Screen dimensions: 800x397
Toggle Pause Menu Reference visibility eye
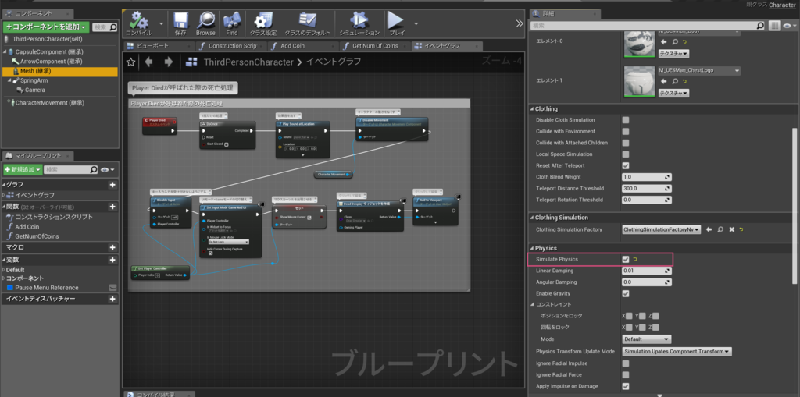tap(112, 288)
